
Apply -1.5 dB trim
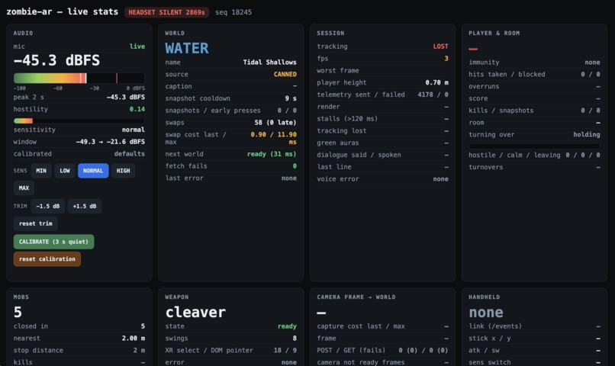point(48,206)
